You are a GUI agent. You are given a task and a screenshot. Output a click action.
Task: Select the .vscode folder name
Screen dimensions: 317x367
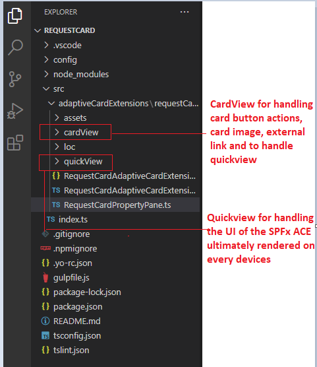[67, 45]
